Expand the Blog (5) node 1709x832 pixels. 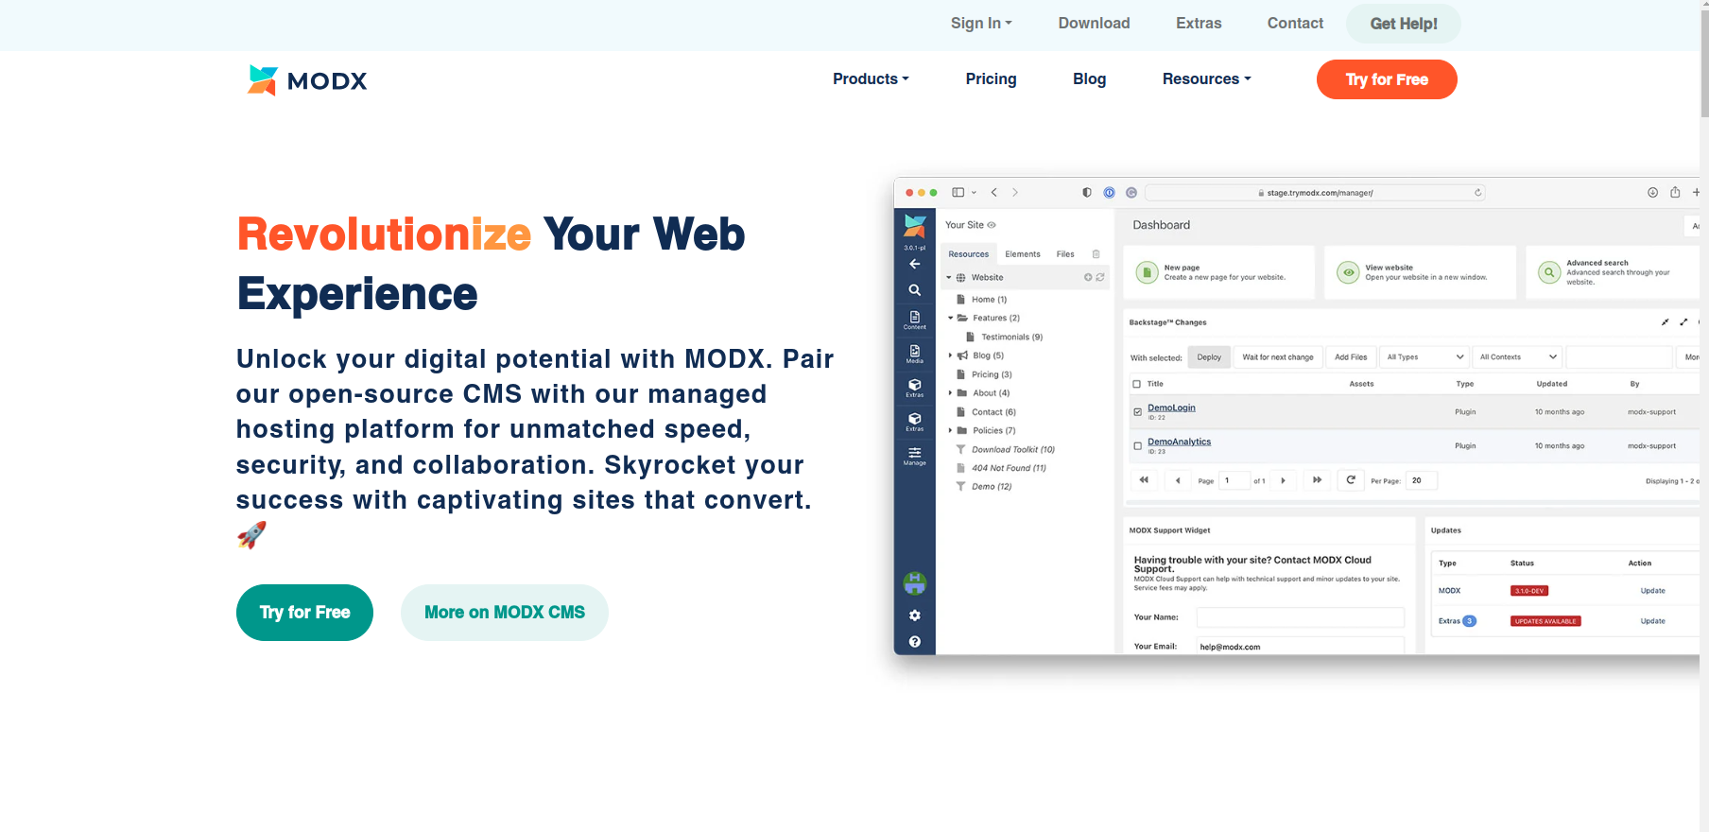(950, 356)
